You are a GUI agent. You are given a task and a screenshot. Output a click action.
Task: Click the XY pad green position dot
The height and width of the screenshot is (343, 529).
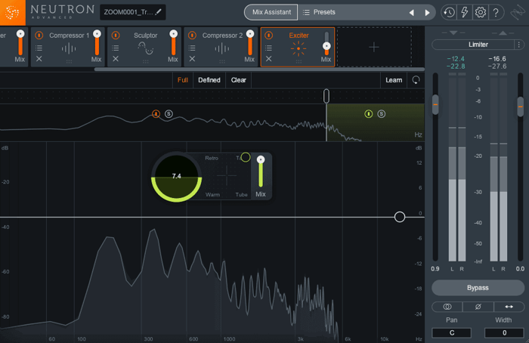tap(246, 157)
